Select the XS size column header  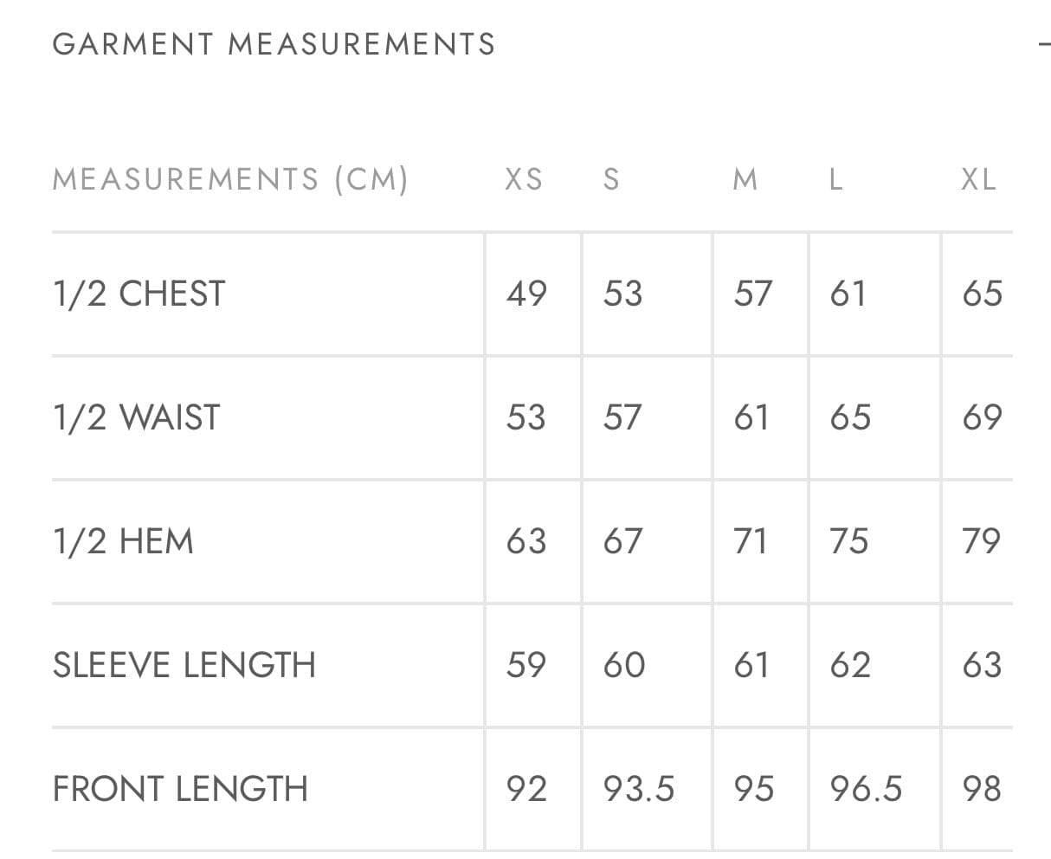point(524,179)
